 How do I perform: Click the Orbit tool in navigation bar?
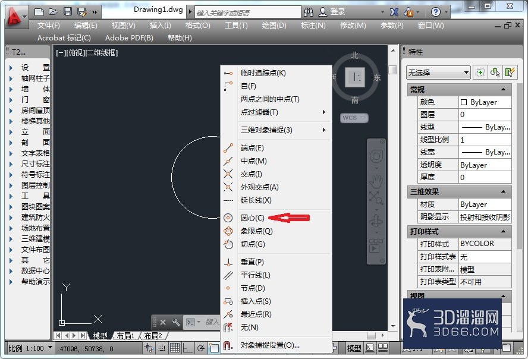pos(376,221)
